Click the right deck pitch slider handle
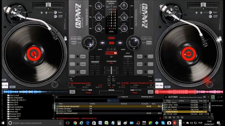225x126 pixels. point(203,5)
